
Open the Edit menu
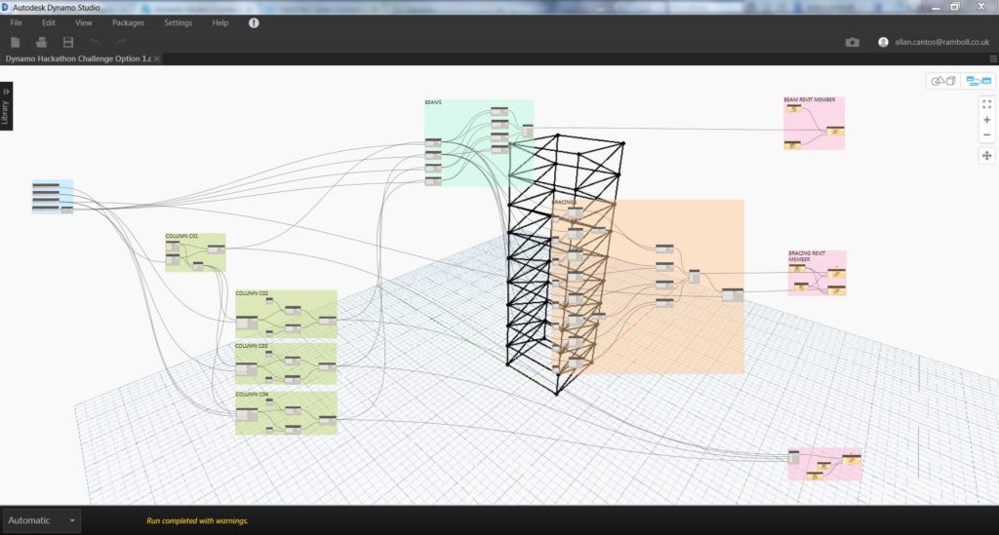pyautogui.click(x=49, y=23)
